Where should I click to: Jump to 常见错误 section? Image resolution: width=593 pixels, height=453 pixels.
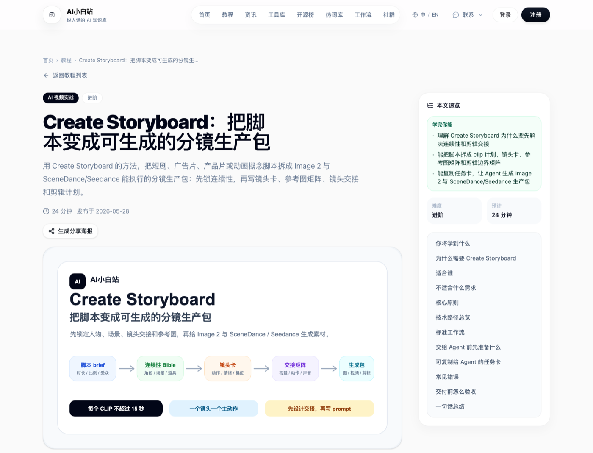tap(447, 377)
